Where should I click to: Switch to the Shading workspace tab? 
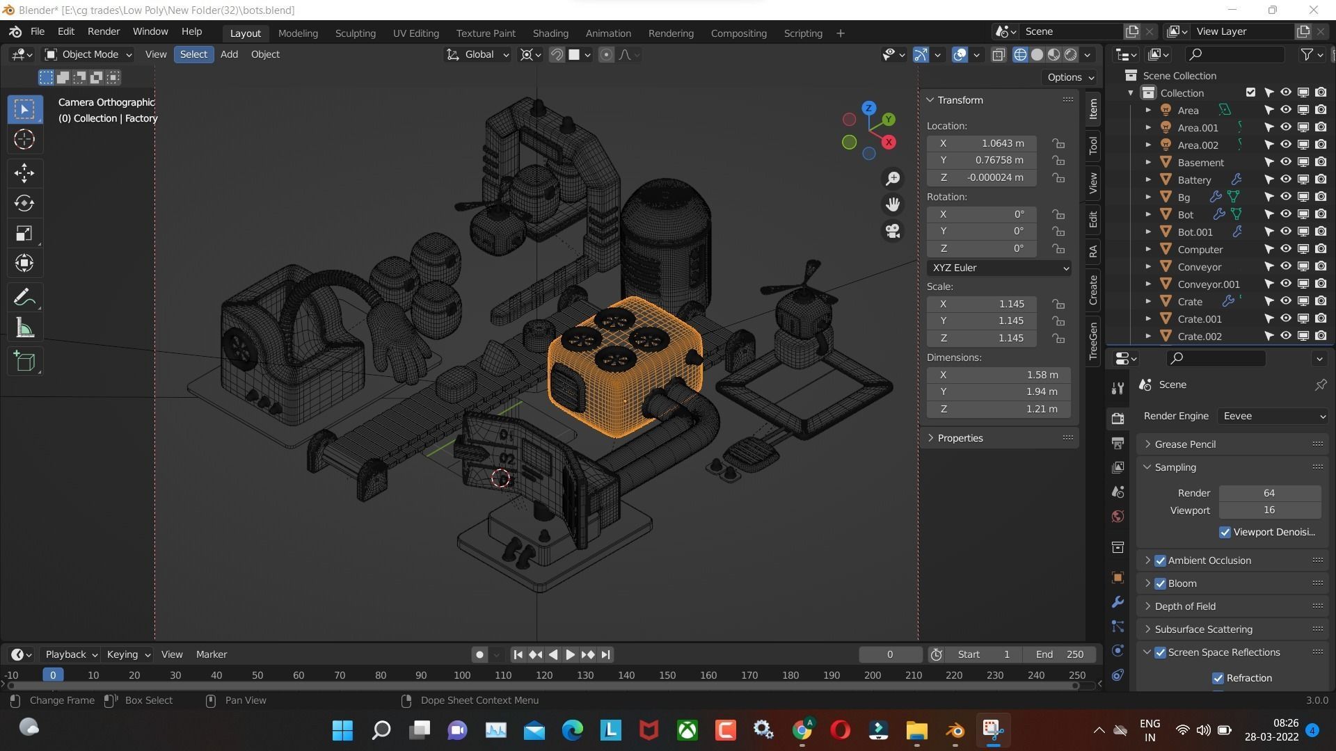pos(550,33)
